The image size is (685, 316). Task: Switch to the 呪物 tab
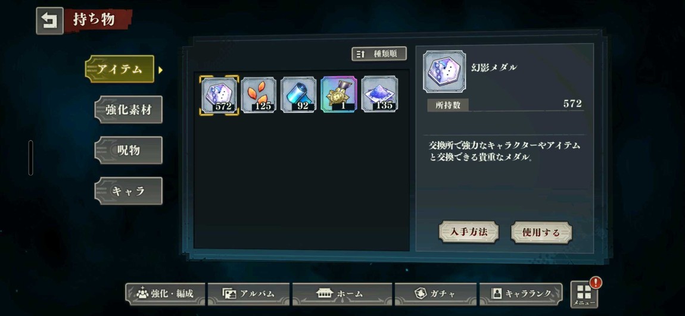tap(129, 150)
